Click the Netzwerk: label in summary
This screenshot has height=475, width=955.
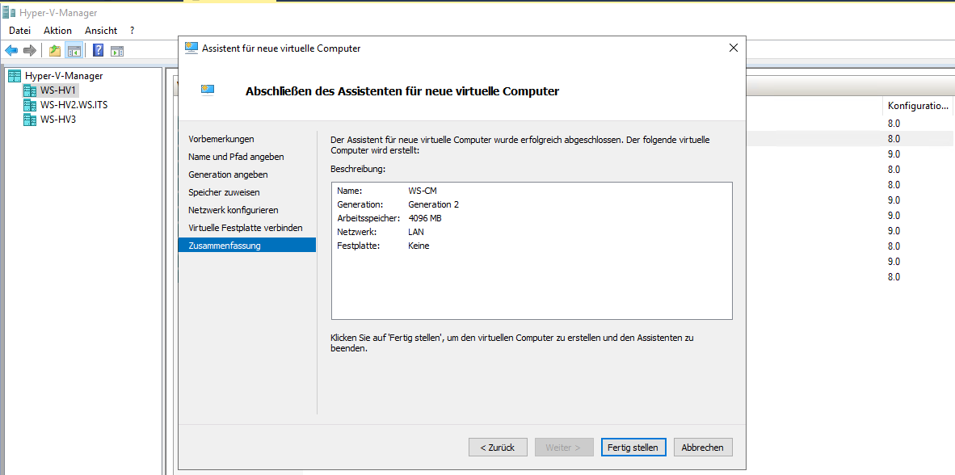pyautogui.click(x=357, y=232)
